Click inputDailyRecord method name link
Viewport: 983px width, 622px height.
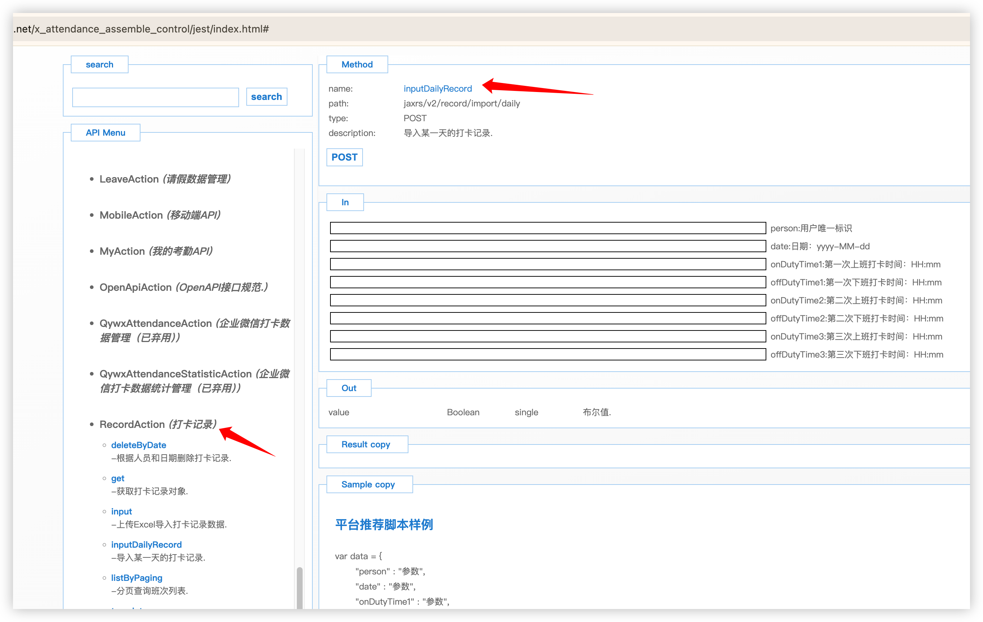pyautogui.click(x=437, y=88)
